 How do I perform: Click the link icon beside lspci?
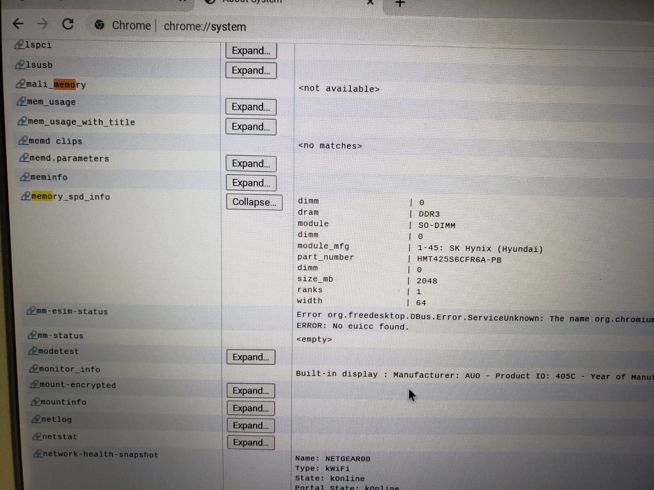[x=19, y=44]
